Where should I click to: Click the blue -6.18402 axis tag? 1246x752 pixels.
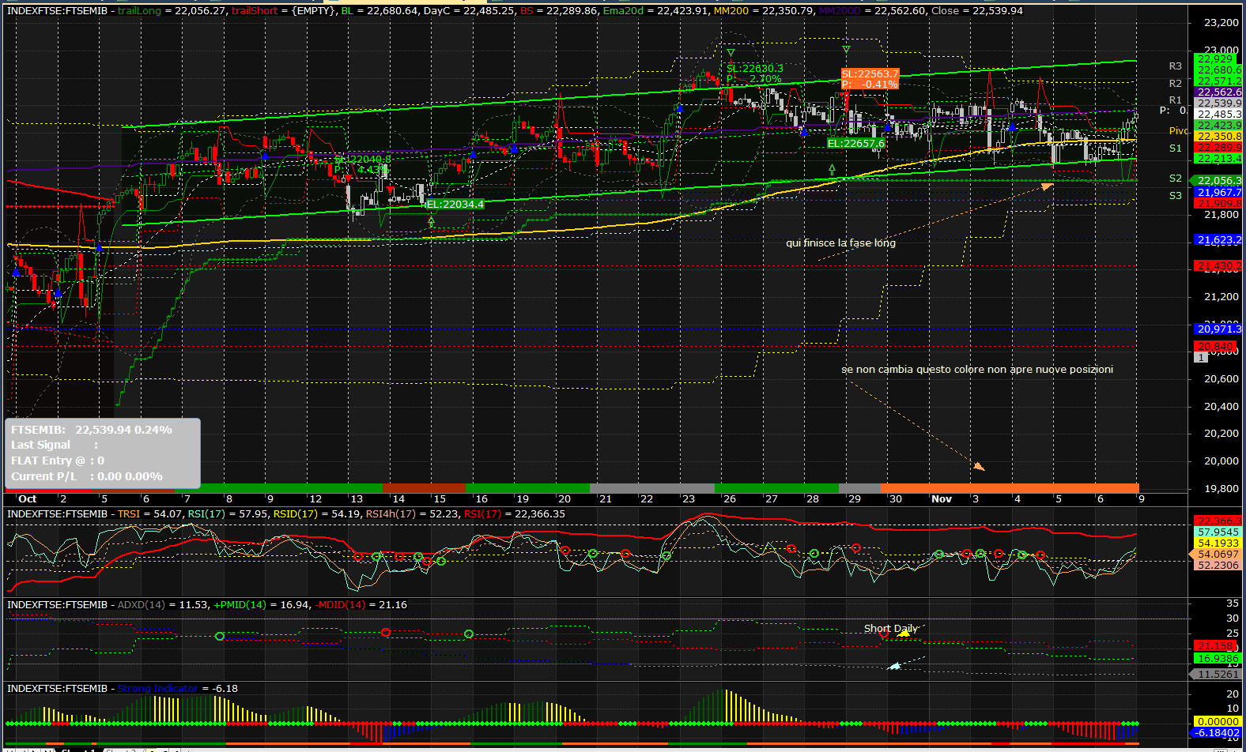point(1218,733)
